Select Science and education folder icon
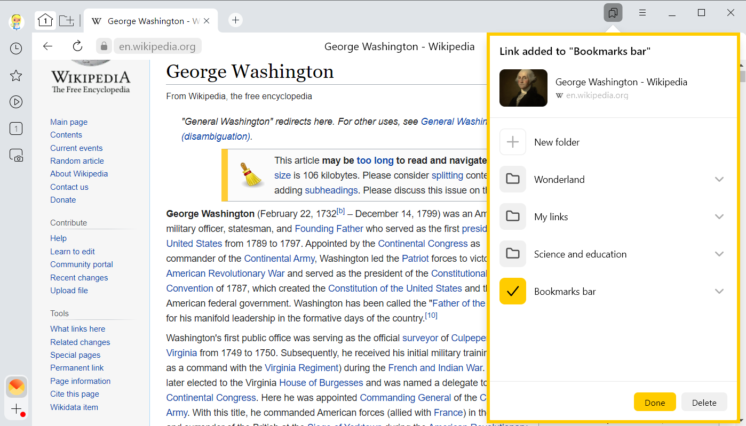This screenshot has height=426, width=746. tap(513, 254)
